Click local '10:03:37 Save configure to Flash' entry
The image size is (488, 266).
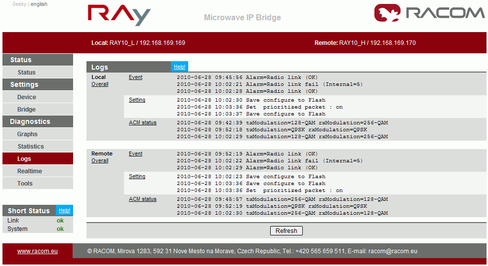click(x=251, y=114)
